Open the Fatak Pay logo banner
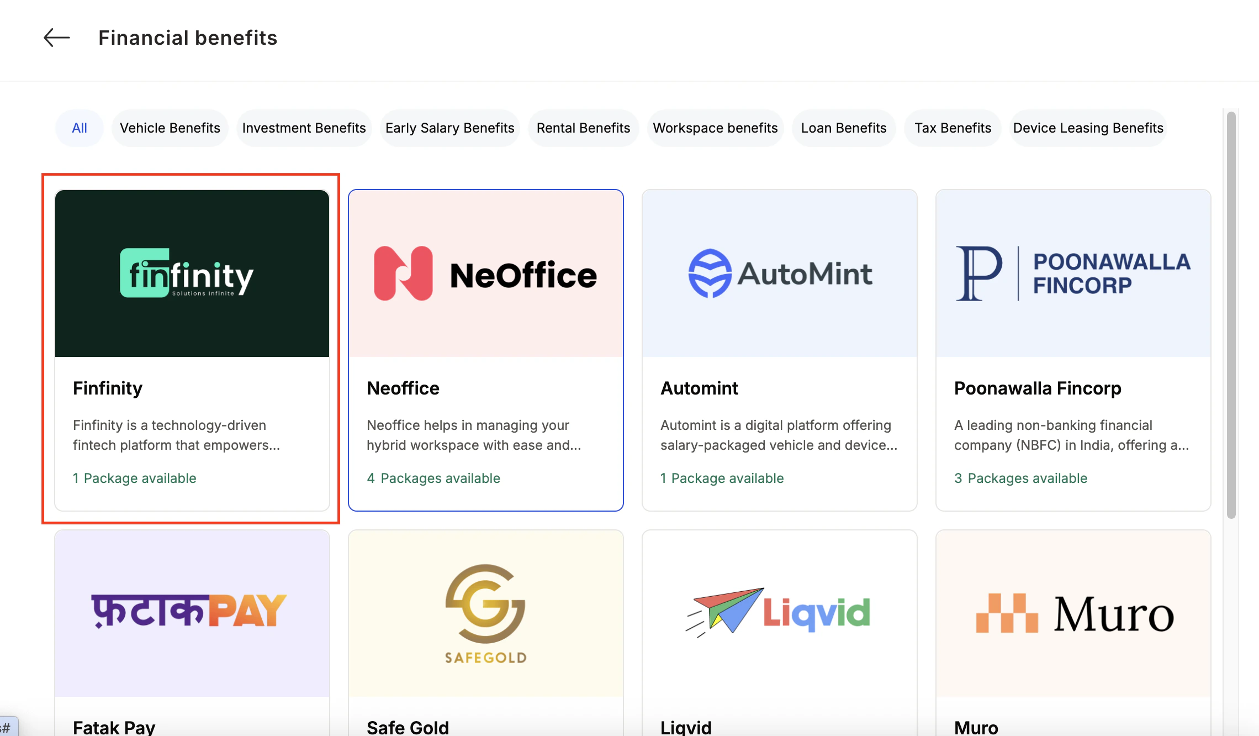This screenshot has width=1259, height=736. 192,613
